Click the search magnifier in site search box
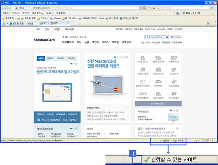 click(167, 37)
